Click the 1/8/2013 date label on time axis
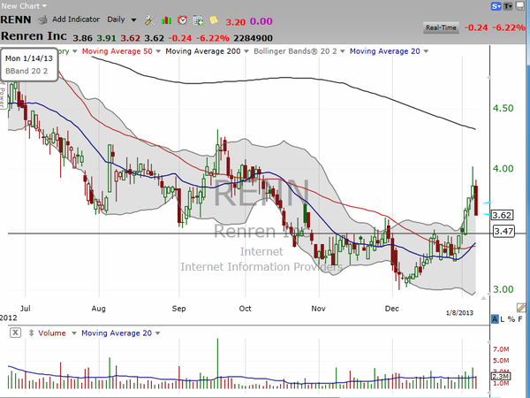Screen dimensions: 530x398 [x=459, y=313]
